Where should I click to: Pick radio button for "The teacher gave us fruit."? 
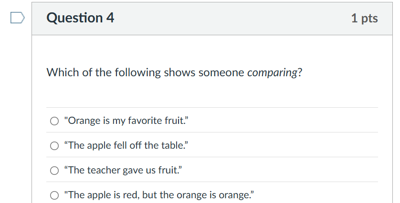[x=54, y=170]
